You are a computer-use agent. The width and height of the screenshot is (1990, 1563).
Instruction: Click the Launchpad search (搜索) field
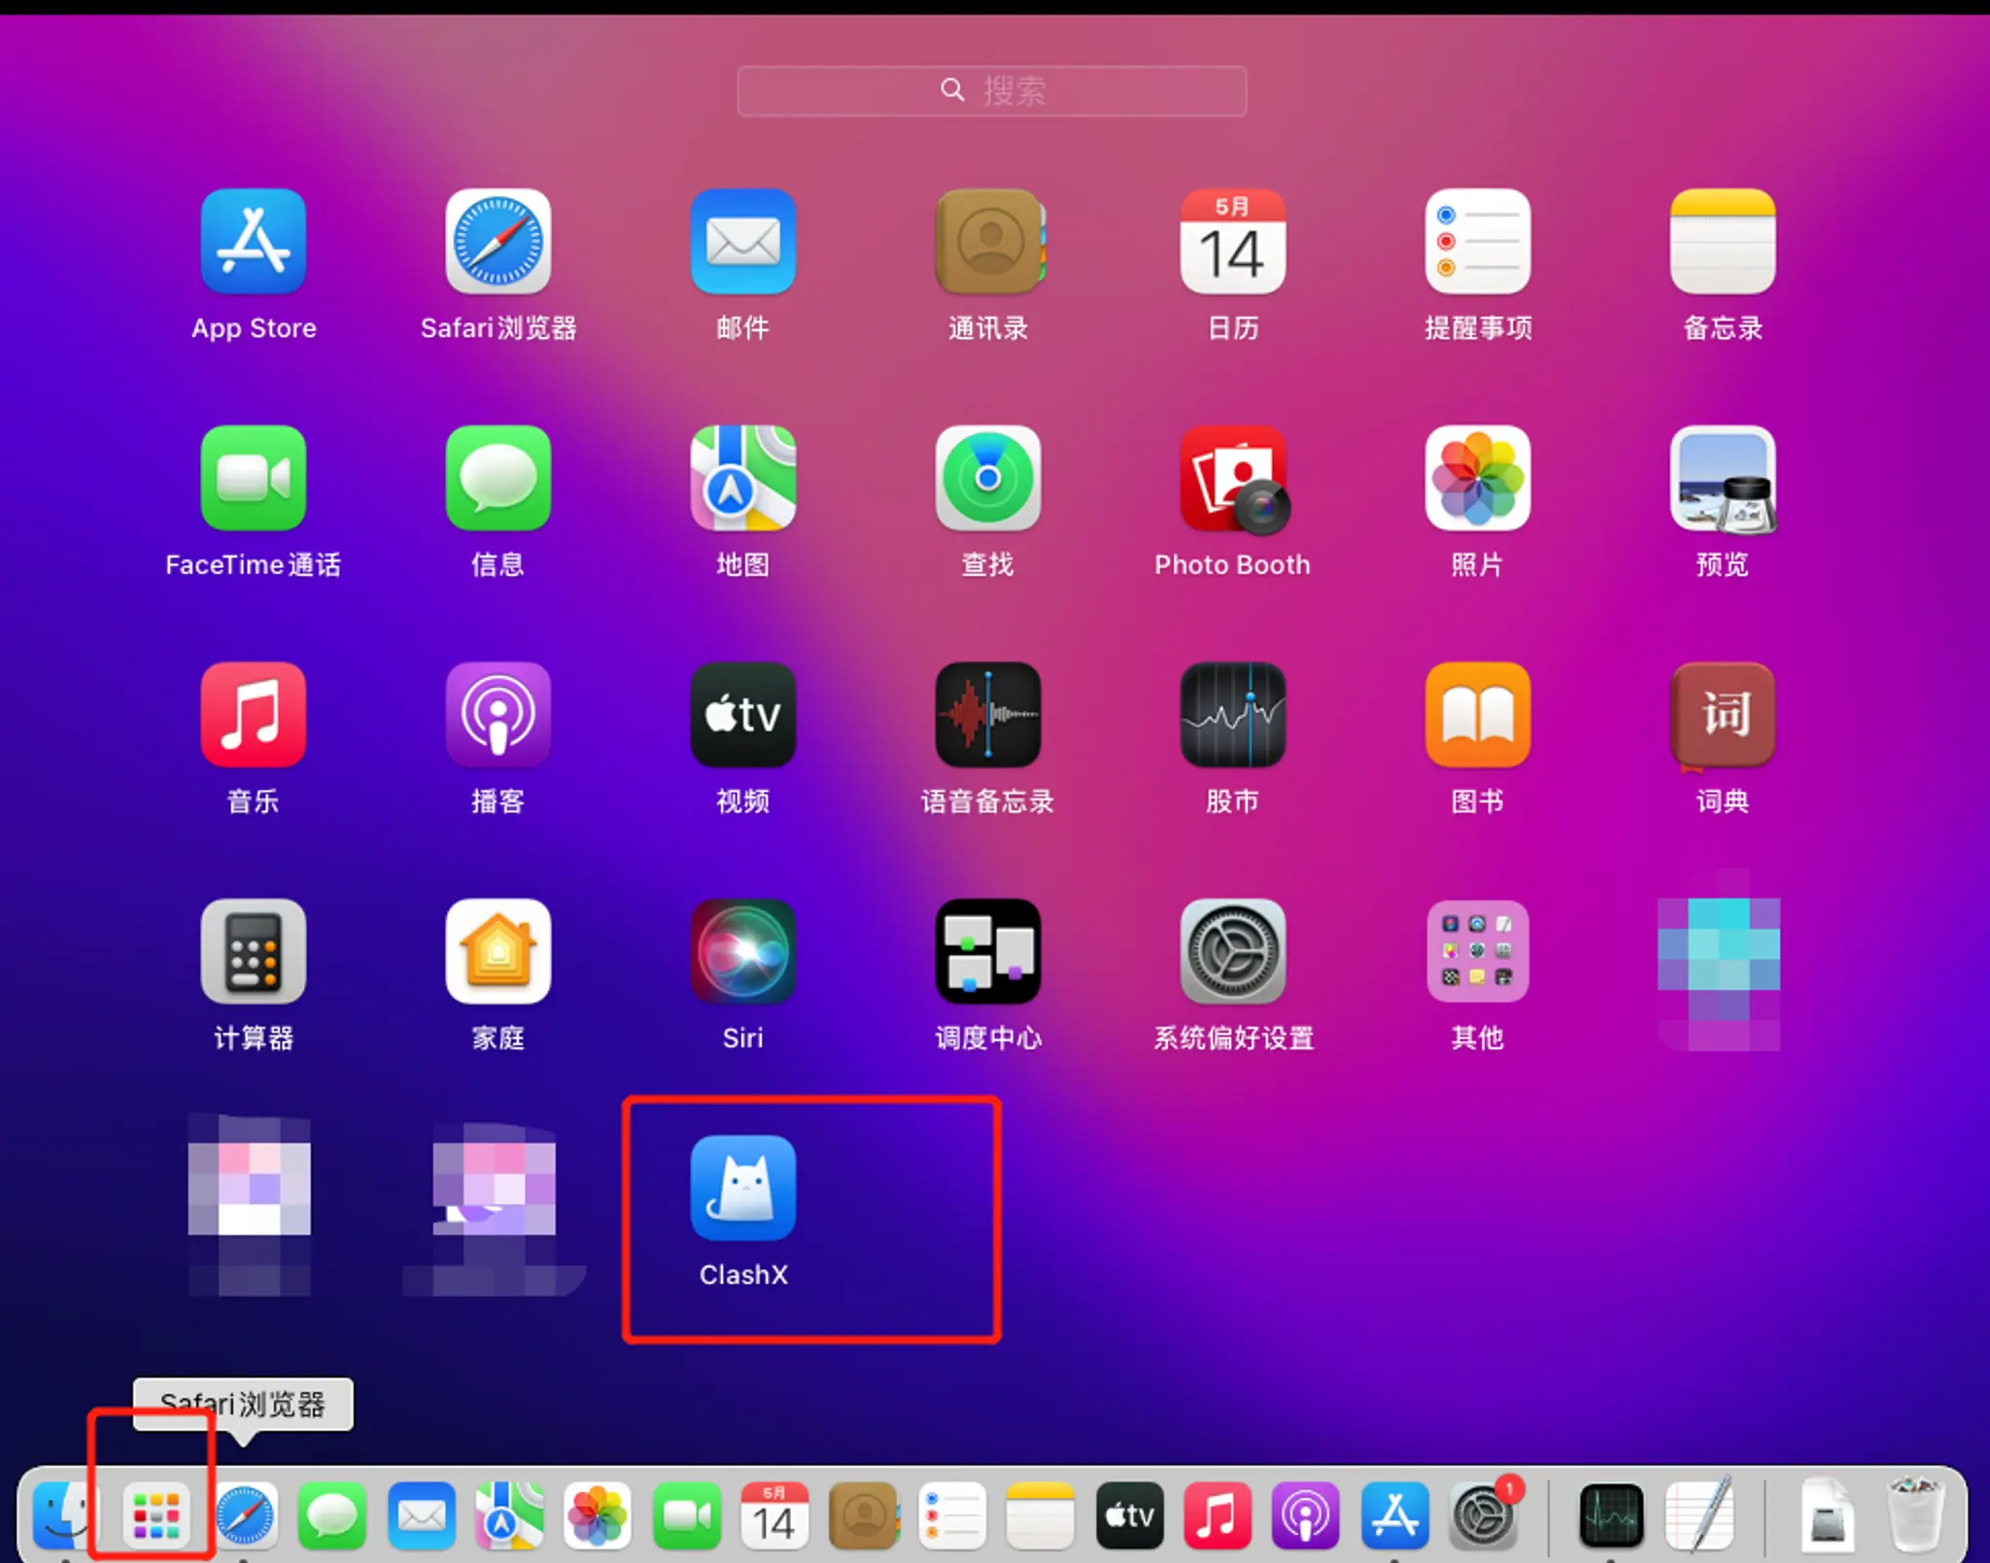[991, 91]
